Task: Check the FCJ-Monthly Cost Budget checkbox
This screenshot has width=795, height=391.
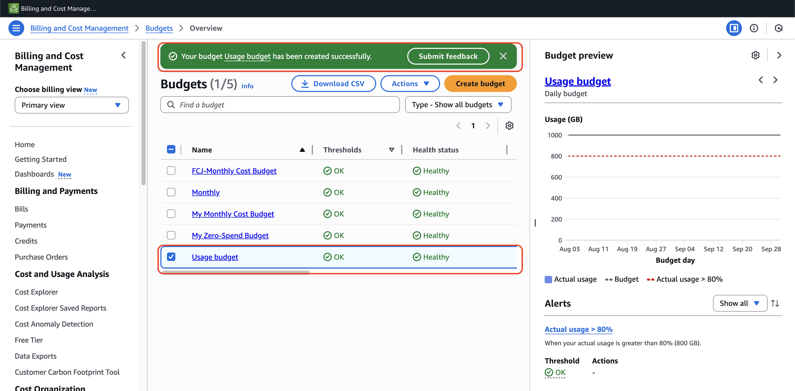Action: coord(171,171)
